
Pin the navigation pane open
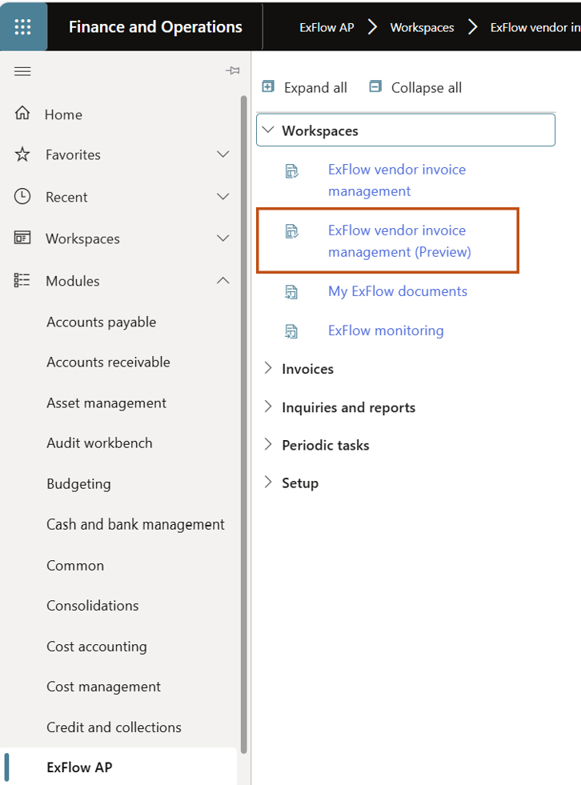pyautogui.click(x=233, y=71)
